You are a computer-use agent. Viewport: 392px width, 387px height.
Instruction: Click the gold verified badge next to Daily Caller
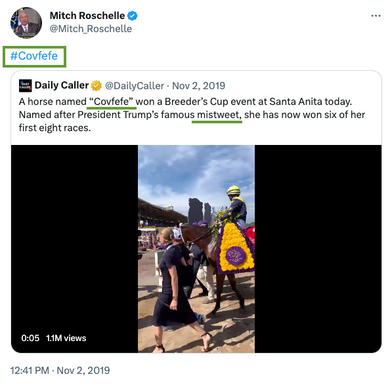(x=97, y=86)
